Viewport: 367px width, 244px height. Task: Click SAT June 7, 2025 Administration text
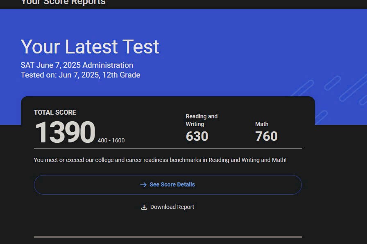tap(77, 65)
